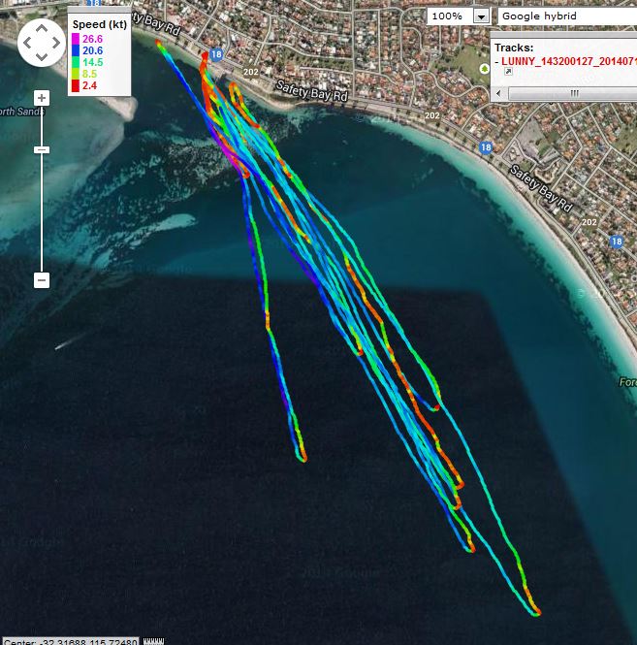Zoom out using the minus button

click(42, 280)
